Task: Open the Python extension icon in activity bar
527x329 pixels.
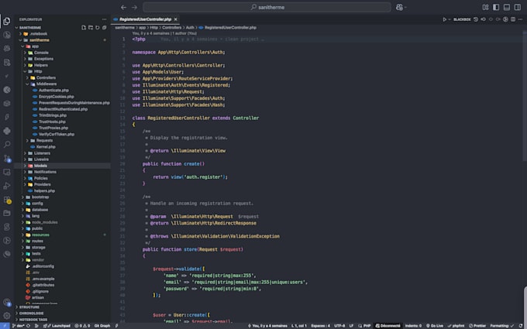Action: [x=7, y=131]
